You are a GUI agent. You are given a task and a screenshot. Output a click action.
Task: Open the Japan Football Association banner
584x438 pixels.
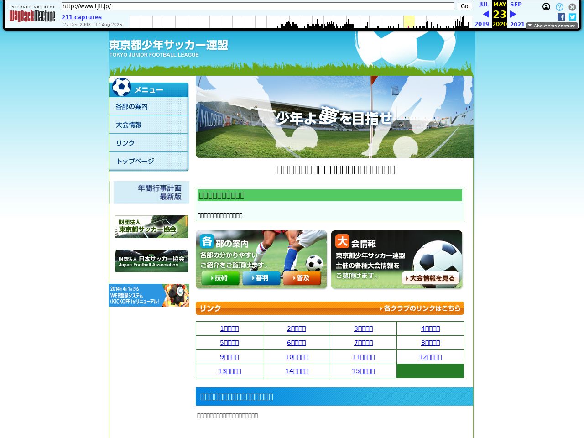(151, 261)
